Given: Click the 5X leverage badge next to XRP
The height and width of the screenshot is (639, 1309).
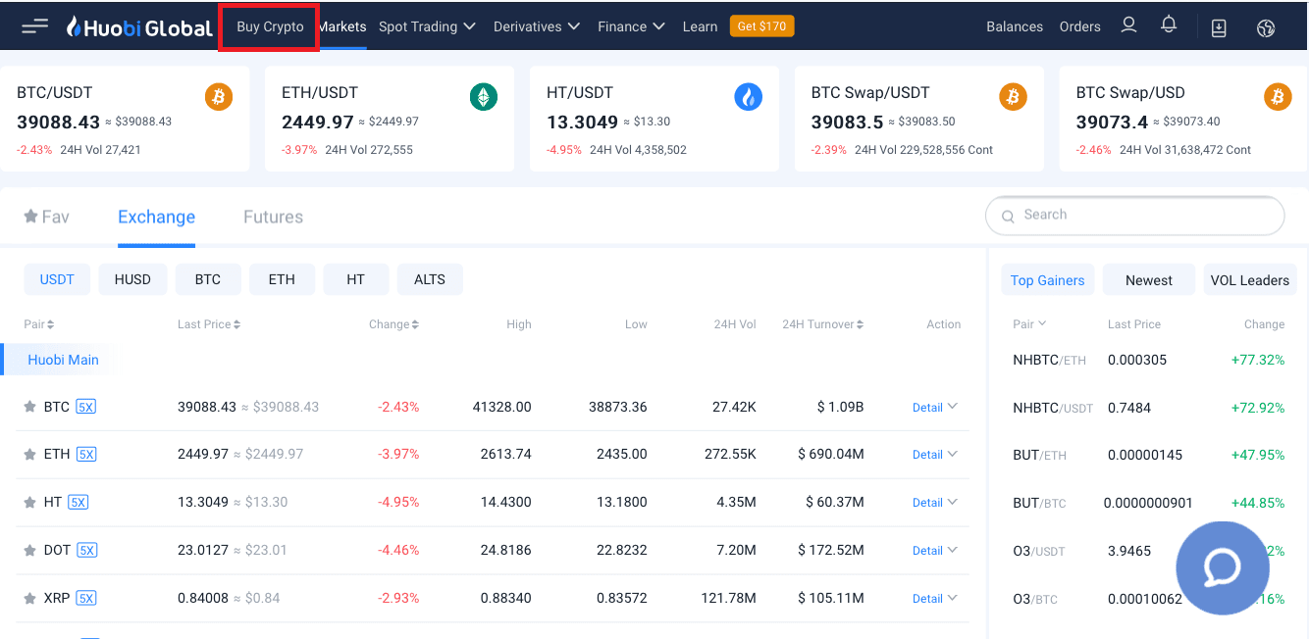Looking at the screenshot, I should (x=85, y=598).
